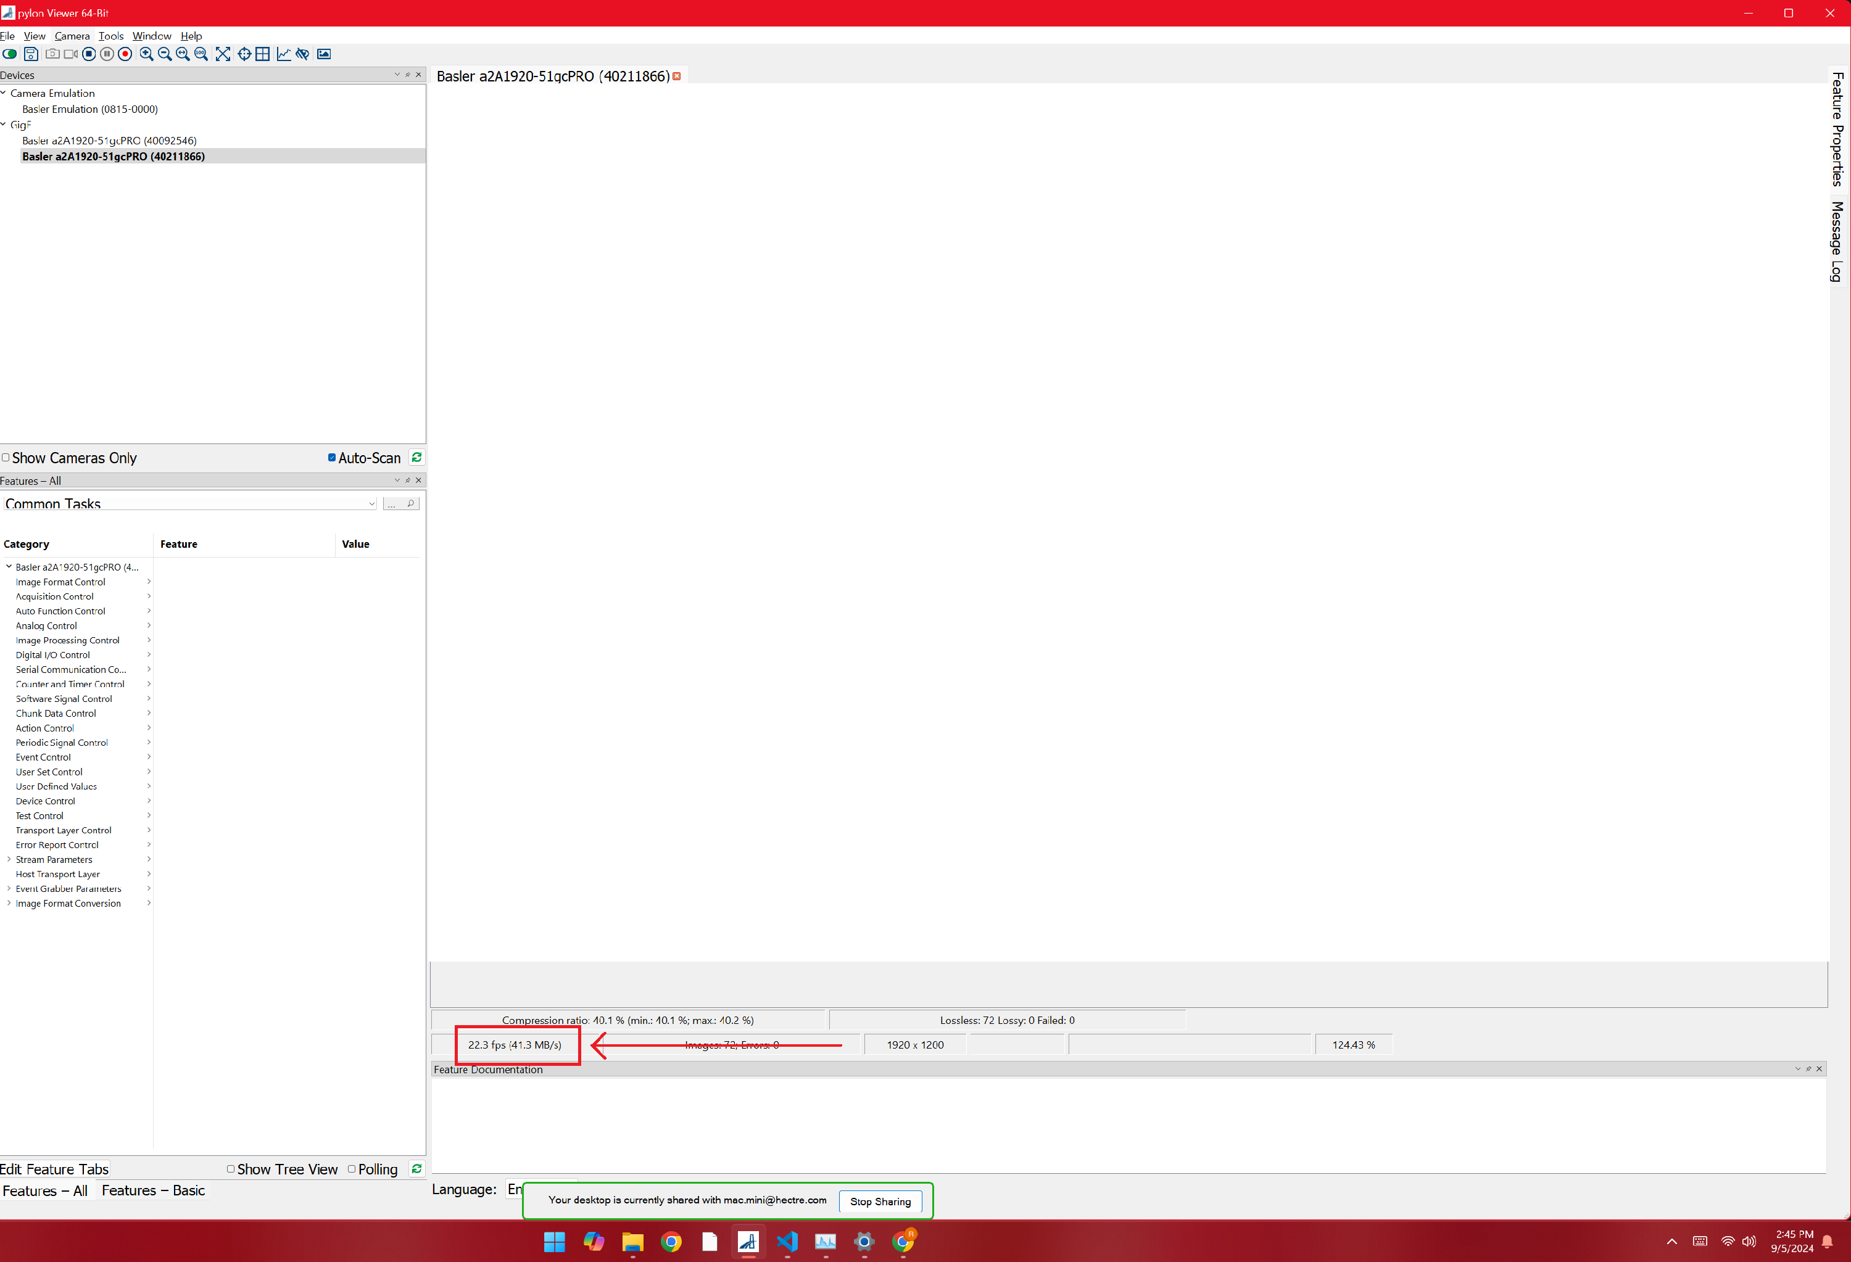
Task: Expand Image Format Control category
Action: (x=149, y=582)
